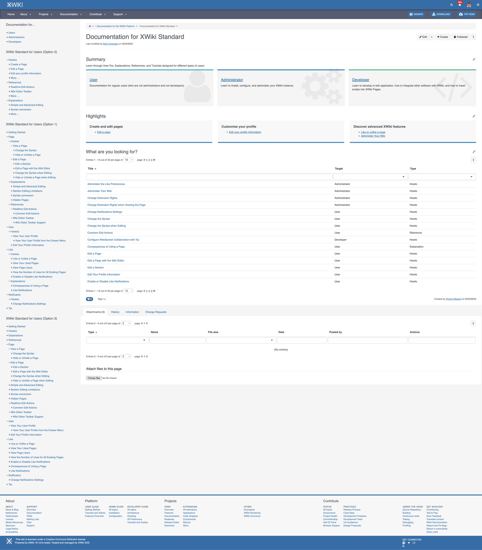Click the Edit button
Viewport: 482px width, 550px height.
(x=423, y=37)
